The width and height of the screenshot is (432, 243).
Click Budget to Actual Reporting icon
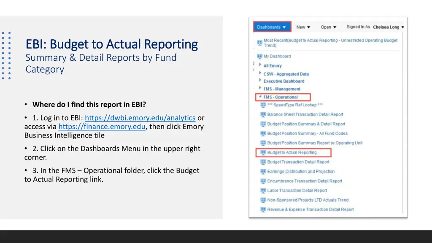pyautogui.click(x=263, y=153)
